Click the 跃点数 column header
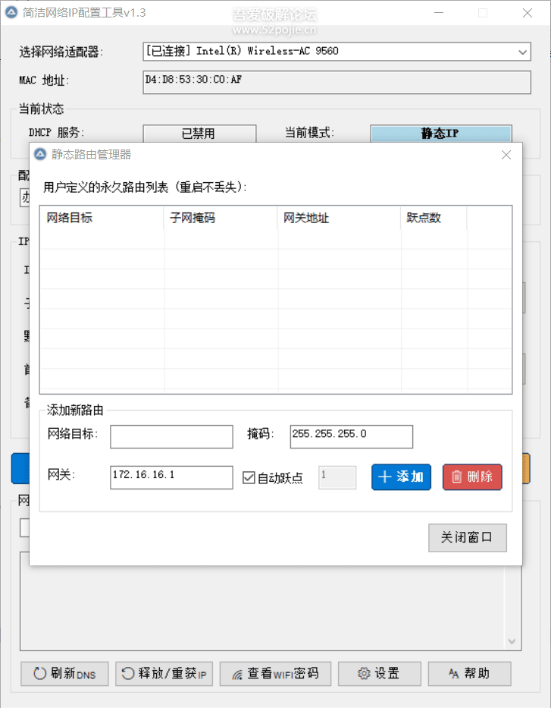The image size is (551, 708). (434, 218)
